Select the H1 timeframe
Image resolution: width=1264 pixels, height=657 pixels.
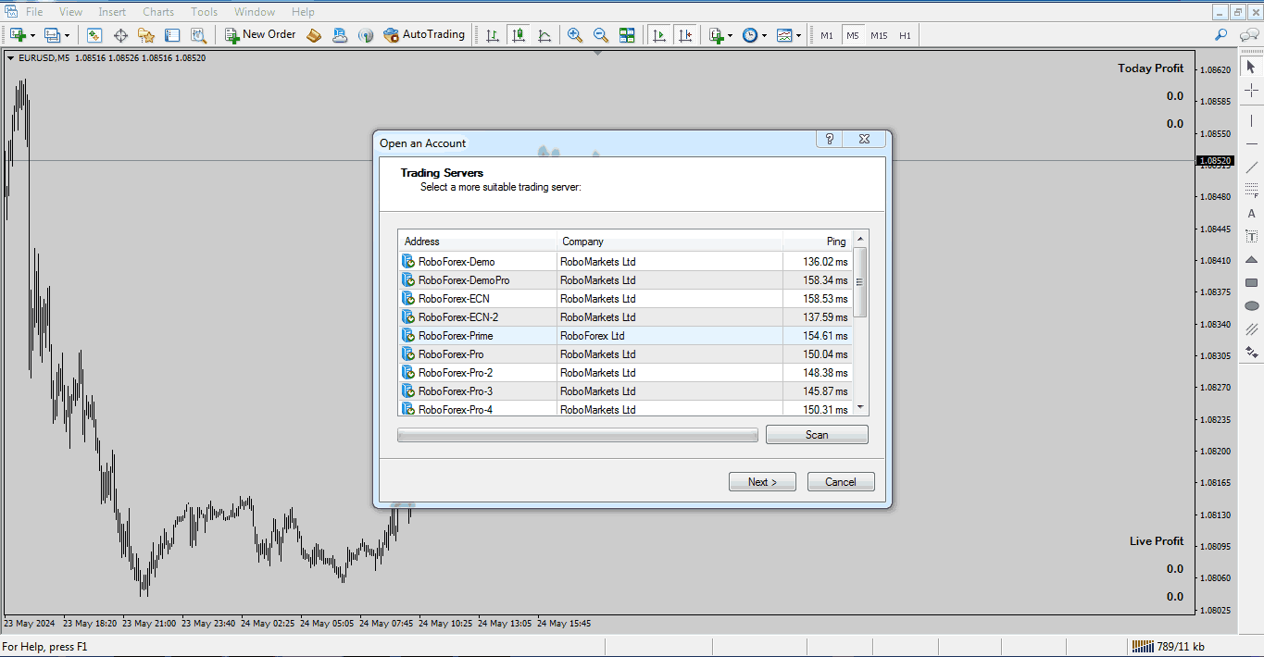click(905, 35)
